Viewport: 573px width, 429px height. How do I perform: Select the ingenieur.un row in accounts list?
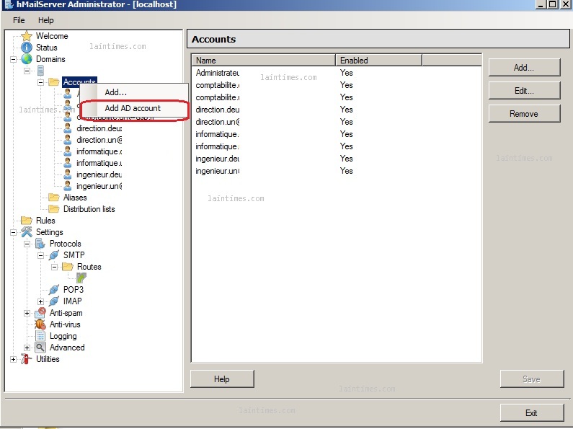(336, 171)
